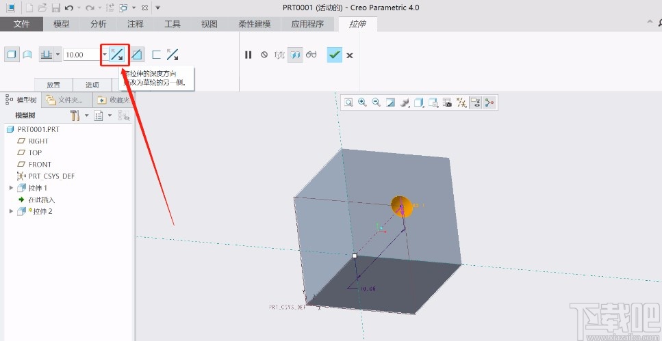Click the redo arrow icon
This screenshot has width=662, height=341.
[x=90, y=8]
